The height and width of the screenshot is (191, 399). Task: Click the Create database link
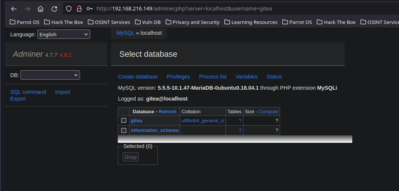click(x=138, y=77)
